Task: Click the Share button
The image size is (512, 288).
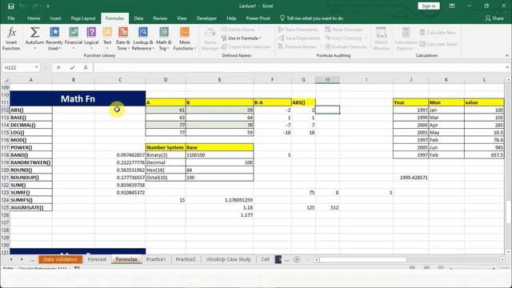Action: point(494,18)
